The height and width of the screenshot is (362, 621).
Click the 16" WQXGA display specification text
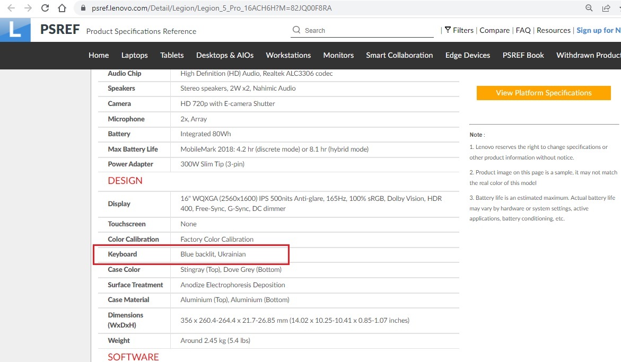[x=311, y=204]
